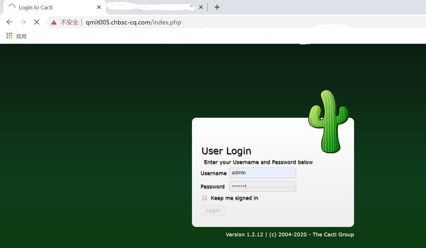Image resolution: width=426 pixels, height=248 pixels.
Task: Close the Login to Cacti tab
Action: tap(99, 7)
